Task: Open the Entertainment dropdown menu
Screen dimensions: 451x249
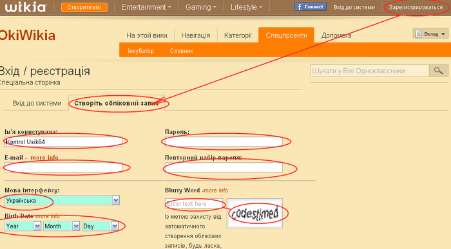Action: [x=146, y=7]
